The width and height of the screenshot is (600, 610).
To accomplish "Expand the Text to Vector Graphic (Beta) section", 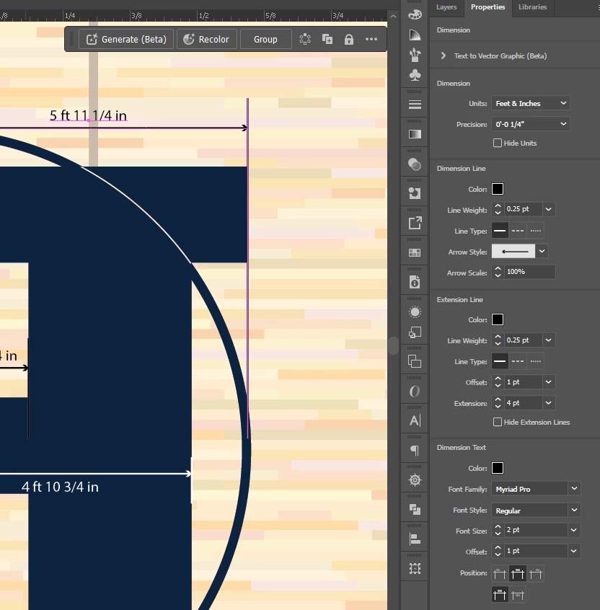I will tap(444, 56).
